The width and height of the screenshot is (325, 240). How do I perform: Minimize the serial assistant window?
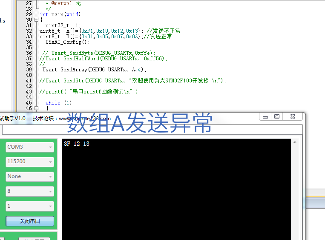(x=266, y=116)
